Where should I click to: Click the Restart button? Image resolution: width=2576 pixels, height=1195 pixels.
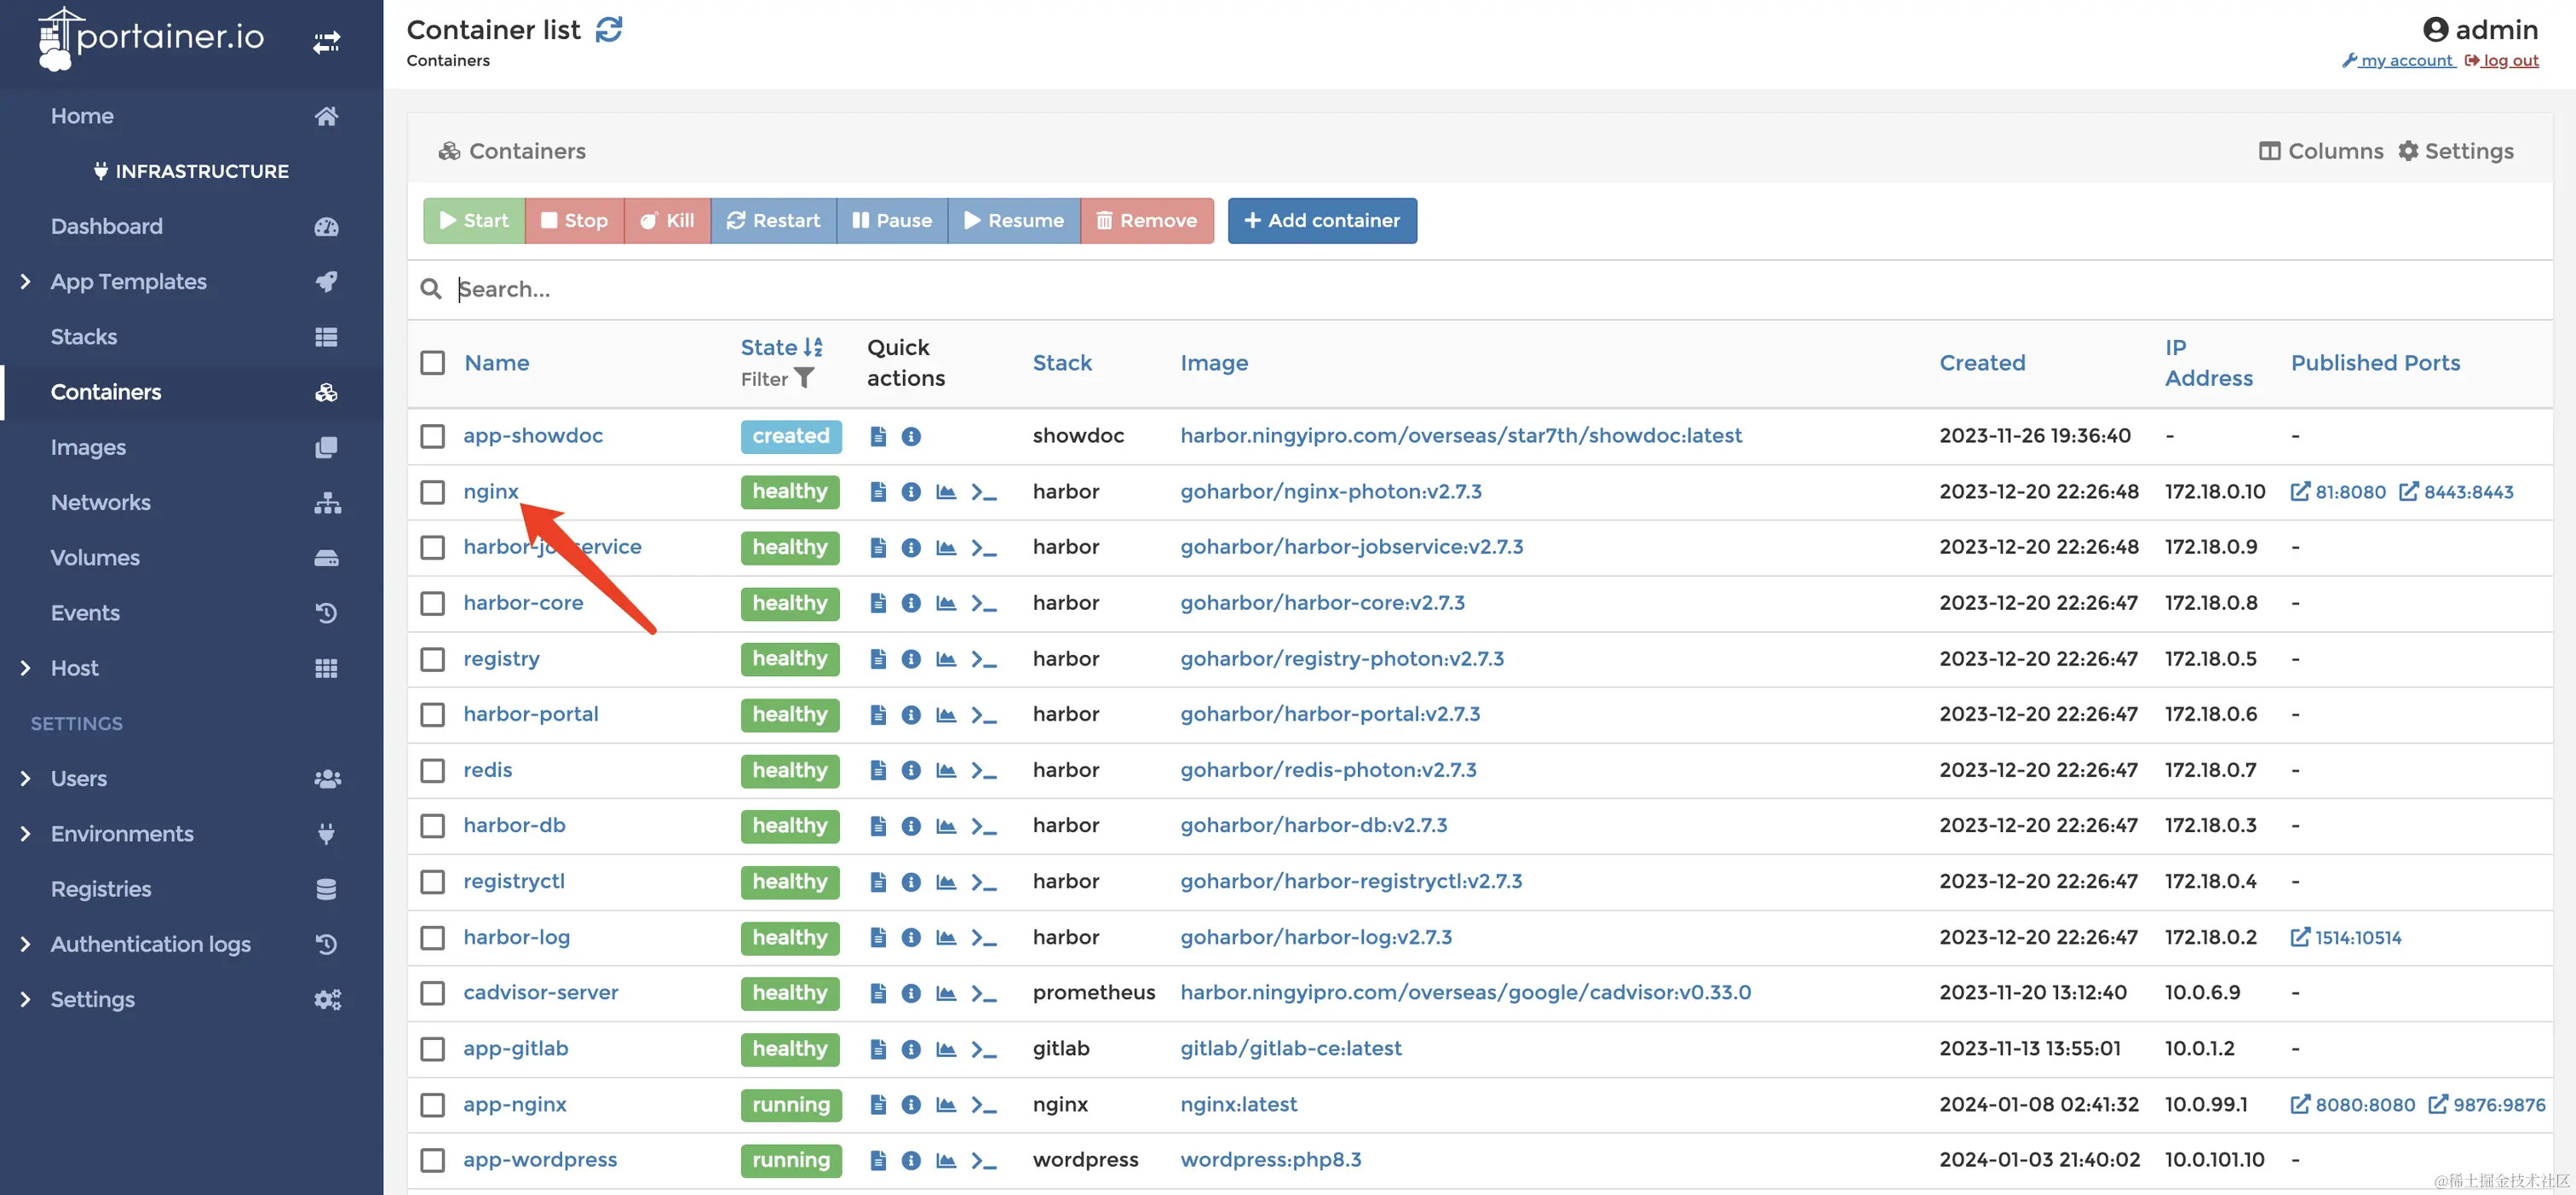coord(773,221)
